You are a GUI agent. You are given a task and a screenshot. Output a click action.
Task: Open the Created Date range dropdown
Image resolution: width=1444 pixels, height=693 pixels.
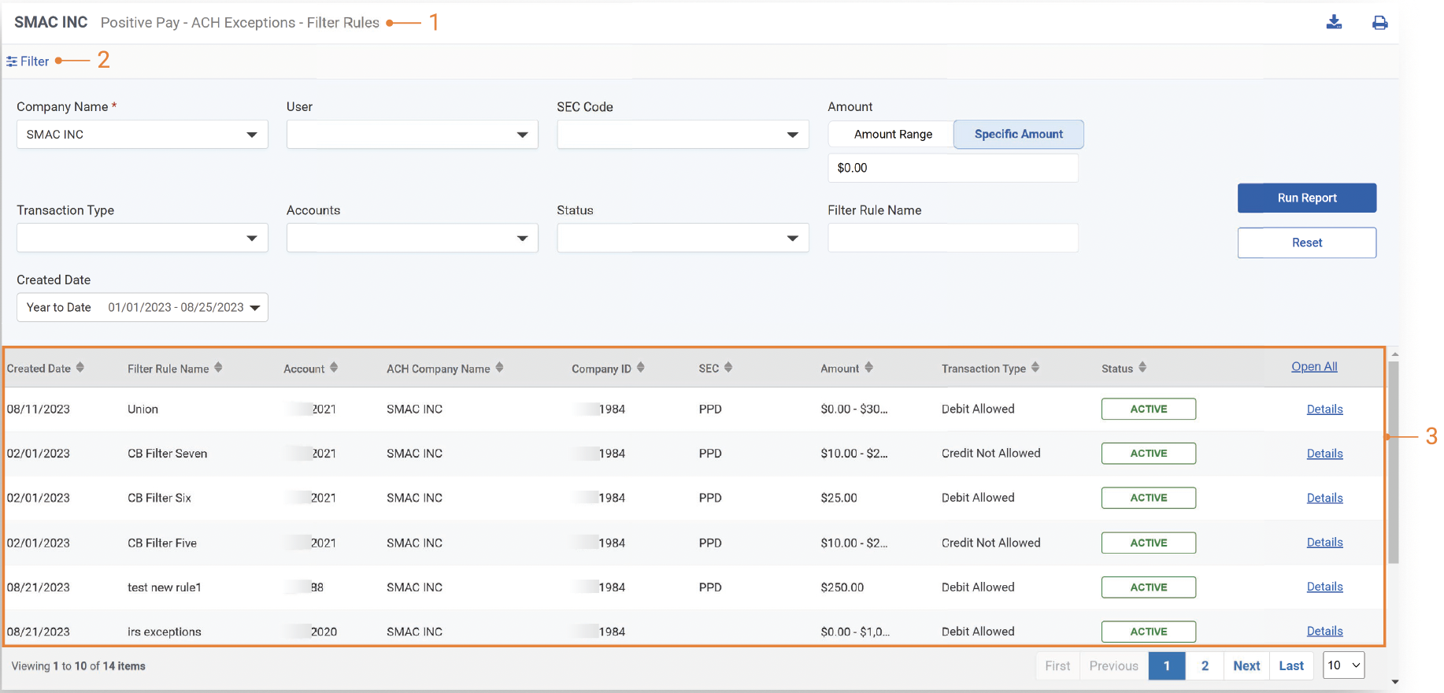(x=142, y=308)
